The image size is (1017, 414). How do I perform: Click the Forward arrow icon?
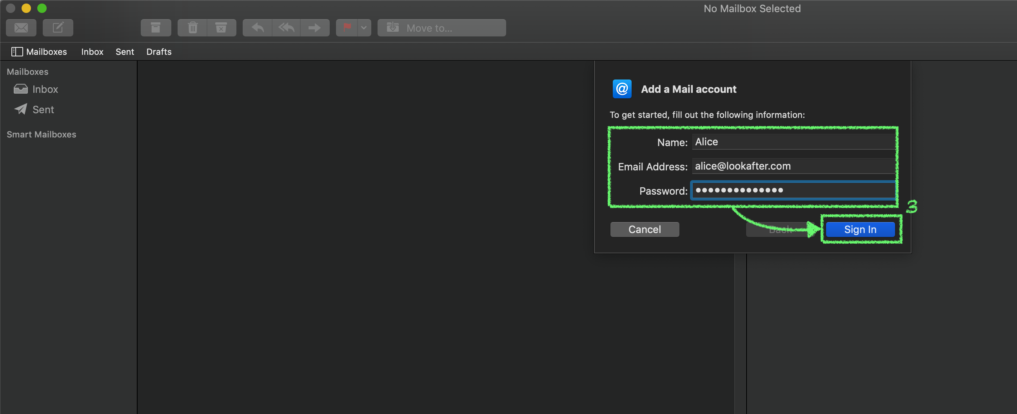(315, 28)
